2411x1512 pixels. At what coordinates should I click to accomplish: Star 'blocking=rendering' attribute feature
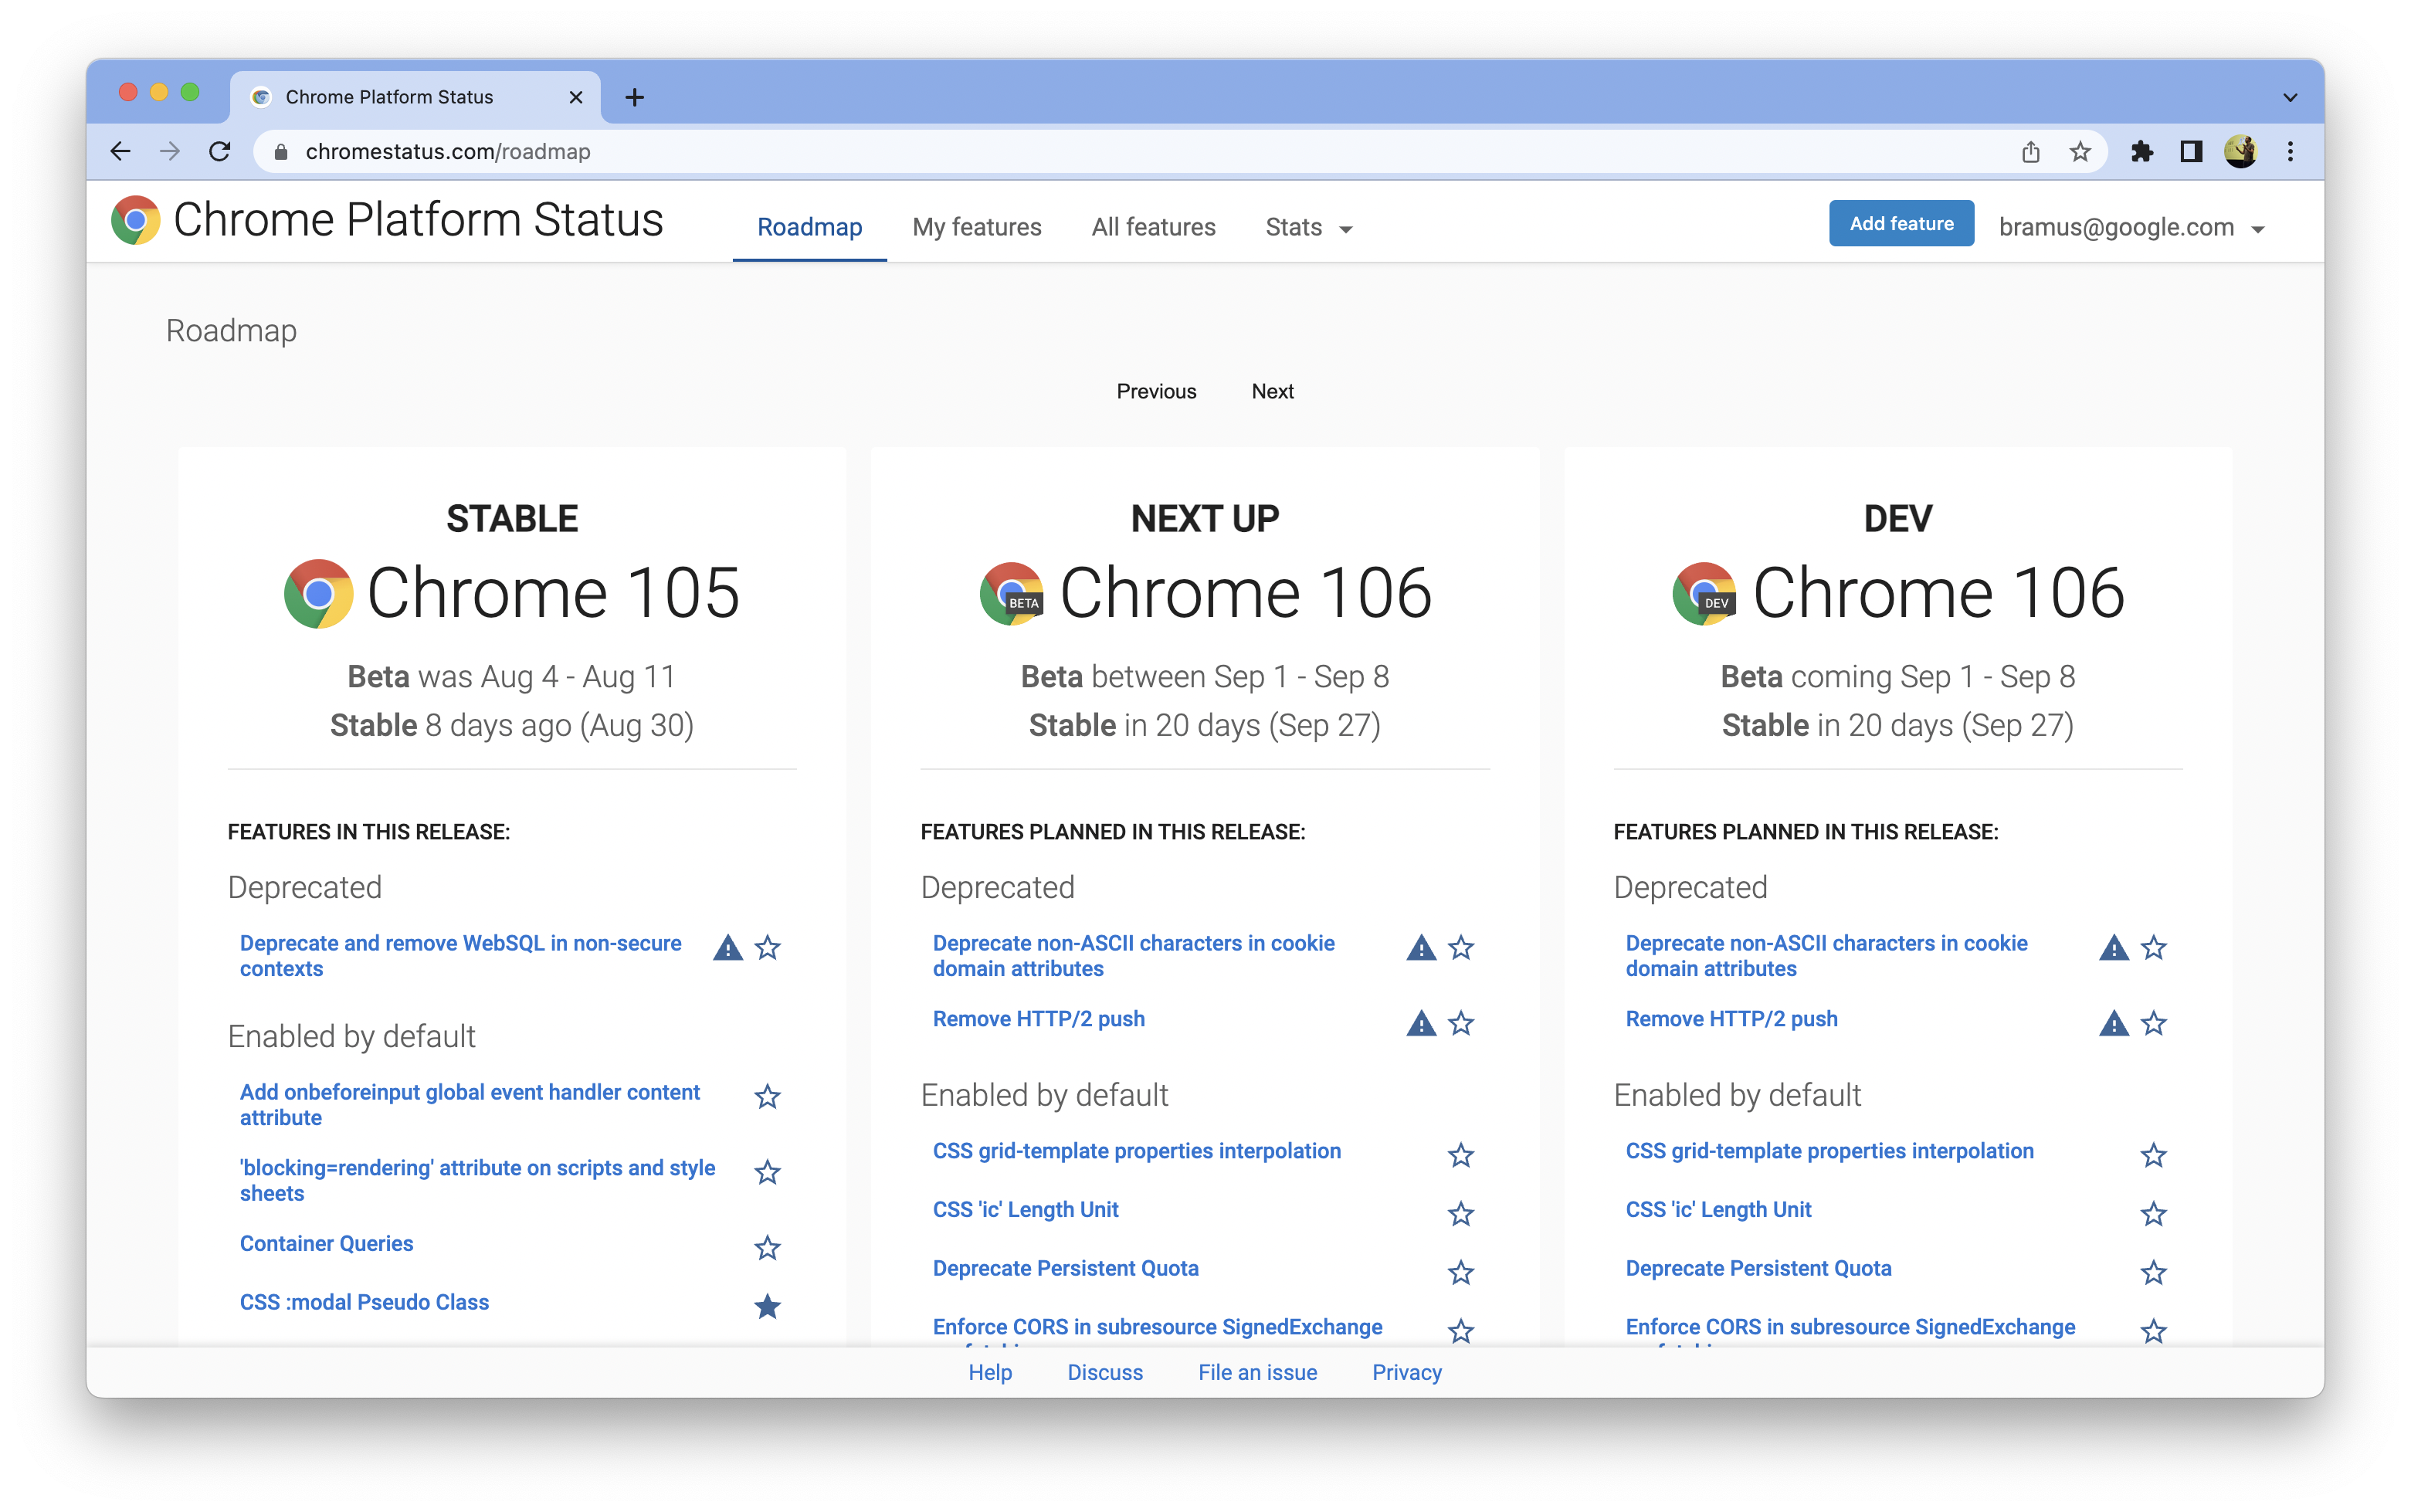767,1171
